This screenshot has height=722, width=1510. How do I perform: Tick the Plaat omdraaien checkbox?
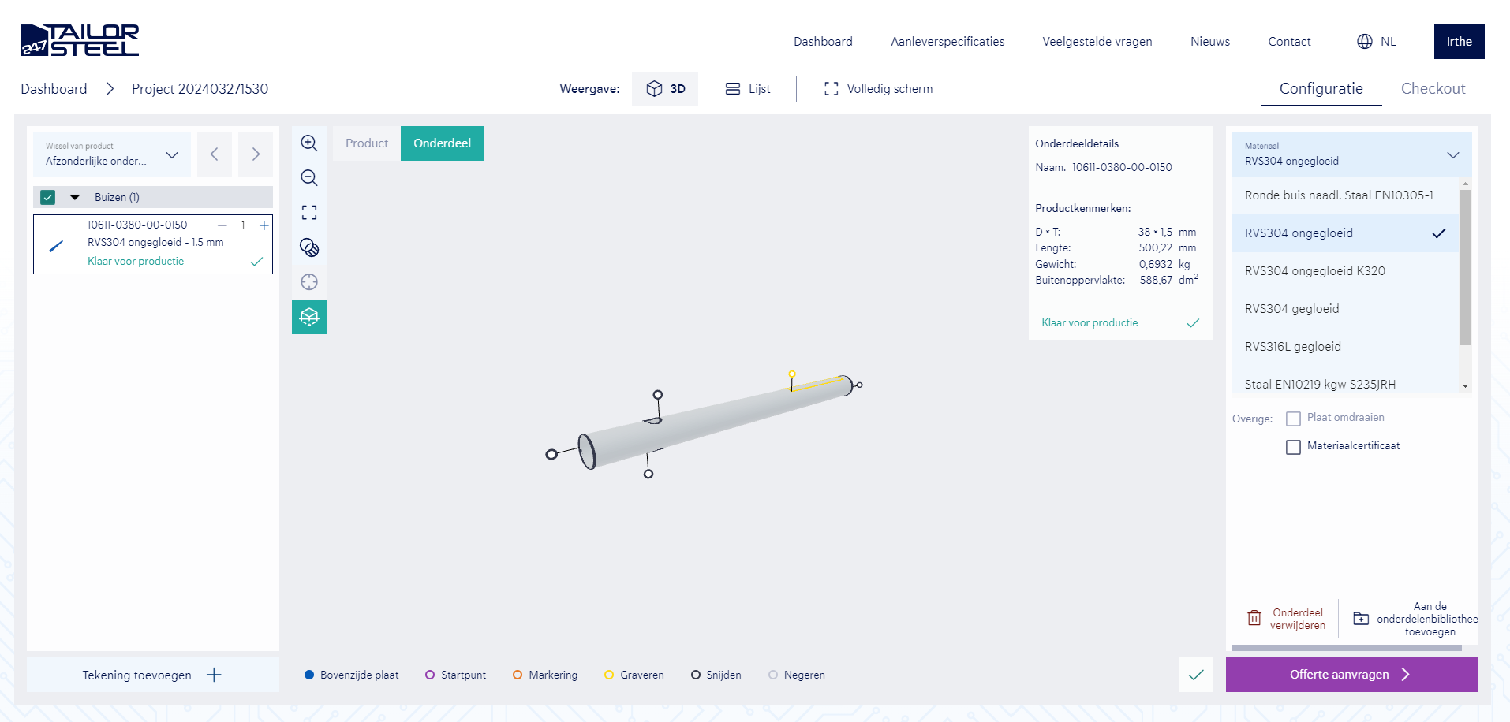tap(1293, 419)
